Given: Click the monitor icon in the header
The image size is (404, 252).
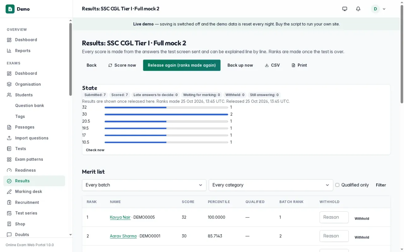Looking at the screenshot, I should coord(345,9).
